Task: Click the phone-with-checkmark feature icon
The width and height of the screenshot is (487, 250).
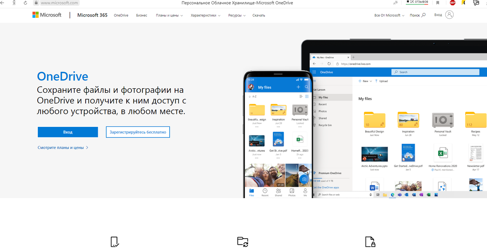Action: coord(114,242)
